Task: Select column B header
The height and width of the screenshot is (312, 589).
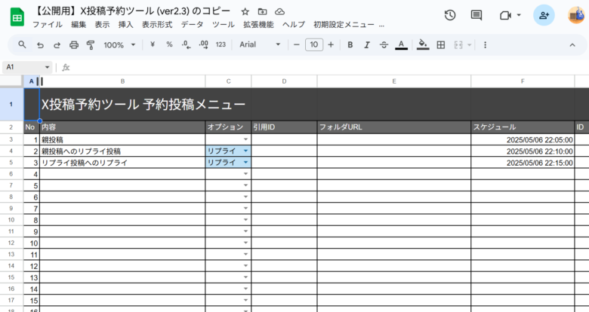Action: coord(122,81)
